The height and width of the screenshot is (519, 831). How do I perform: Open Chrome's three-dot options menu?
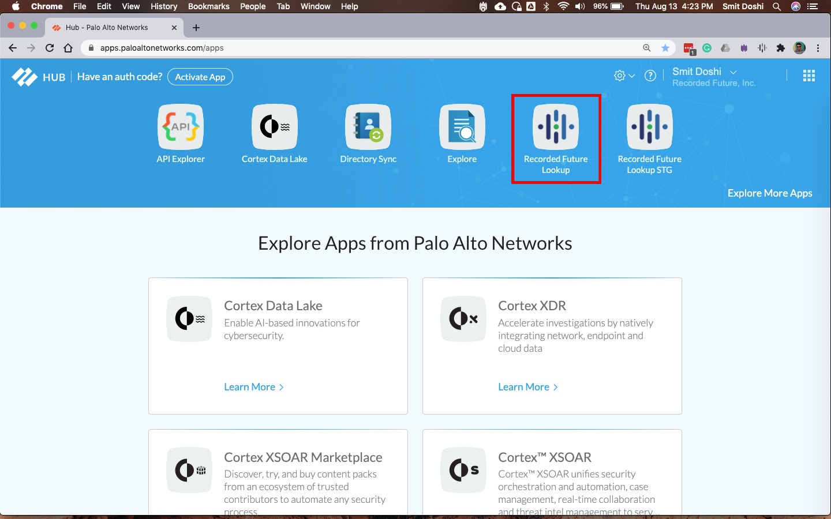pos(818,48)
